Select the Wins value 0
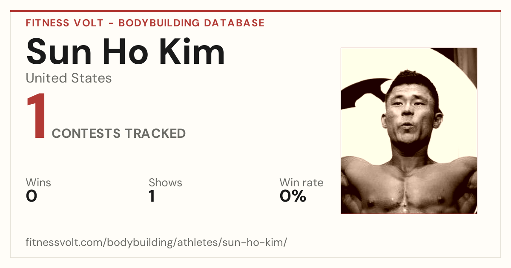This screenshot has width=511, height=268. [32, 196]
